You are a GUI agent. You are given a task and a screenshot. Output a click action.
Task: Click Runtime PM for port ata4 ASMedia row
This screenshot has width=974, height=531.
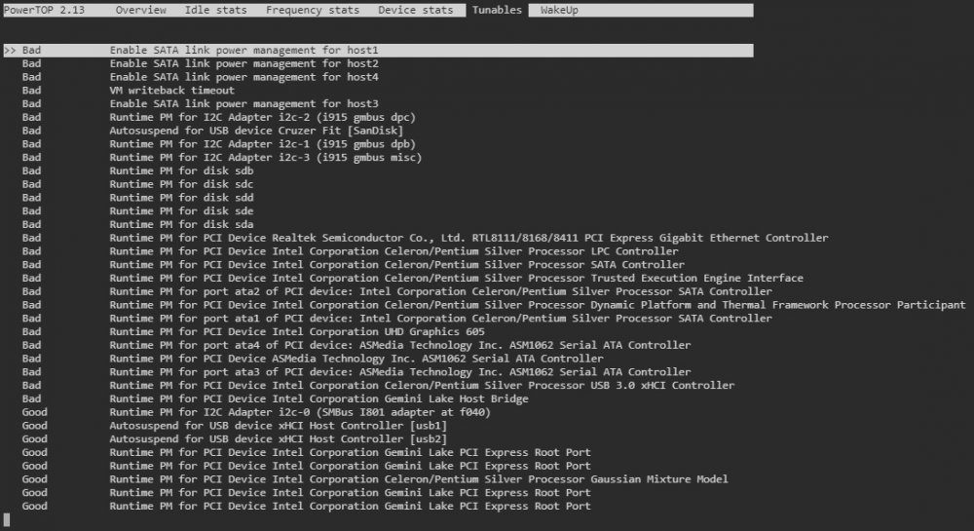tap(356, 345)
